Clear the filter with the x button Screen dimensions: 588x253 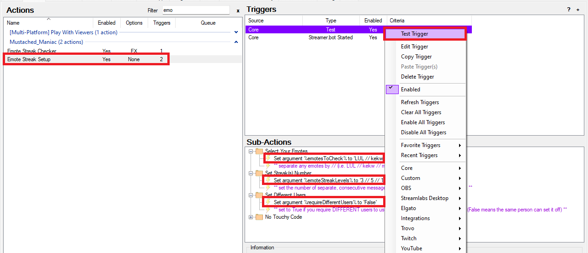[x=238, y=11]
